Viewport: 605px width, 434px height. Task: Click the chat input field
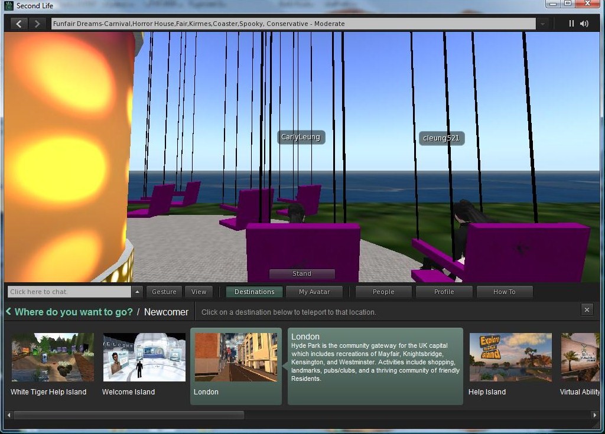pyautogui.click(x=70, y=292)
